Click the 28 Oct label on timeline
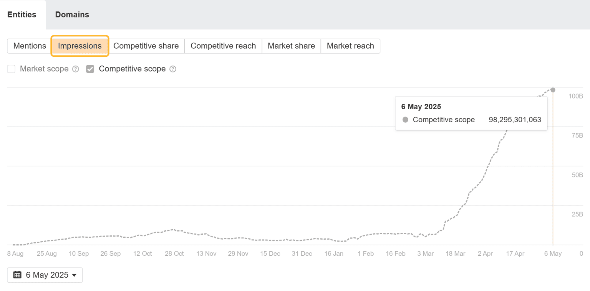The height and width of the screenshot is (291, 590). 174,253
